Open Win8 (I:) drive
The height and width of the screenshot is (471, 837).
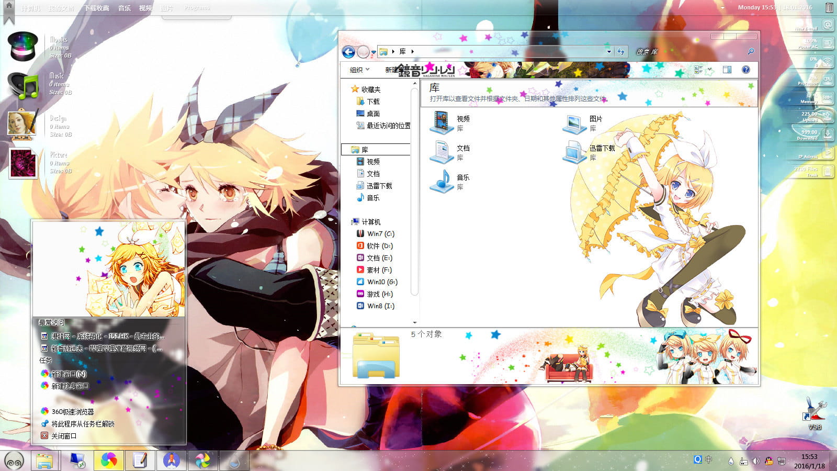pos(376,306)
